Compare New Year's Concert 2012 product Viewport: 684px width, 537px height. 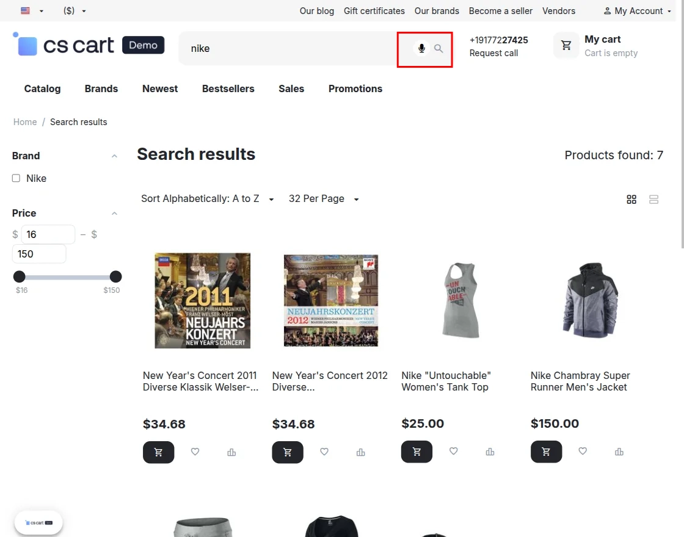point(361,452)
